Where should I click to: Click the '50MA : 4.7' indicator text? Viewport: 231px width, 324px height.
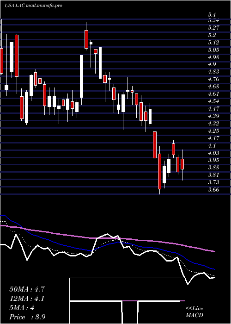click(27, 289)
